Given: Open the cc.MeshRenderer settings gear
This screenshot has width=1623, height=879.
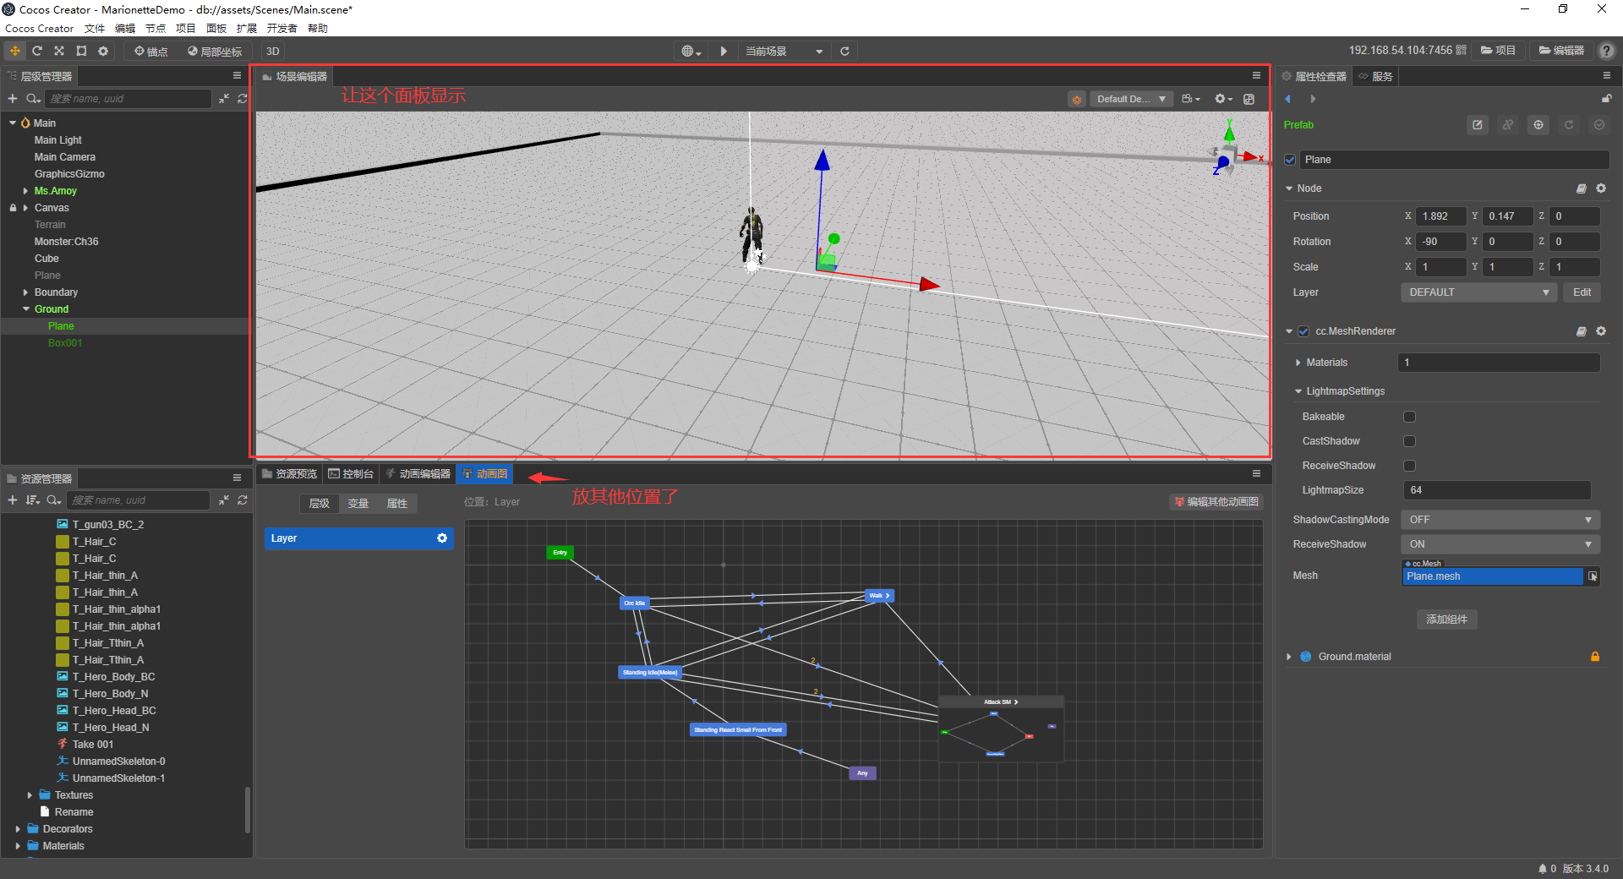Looking at the screenshot, I should point(1601,331).
